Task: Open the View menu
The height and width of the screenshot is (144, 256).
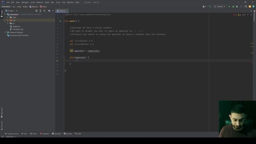Action: (18, 2)
